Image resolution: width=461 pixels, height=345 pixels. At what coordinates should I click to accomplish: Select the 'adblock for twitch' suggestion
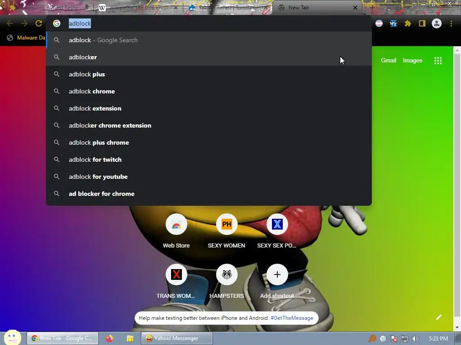[x=209, y=159]
